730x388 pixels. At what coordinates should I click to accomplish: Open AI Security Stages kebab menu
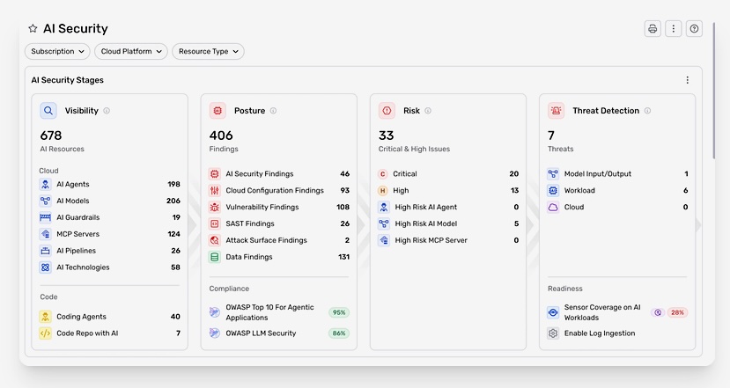[x=687, y=80]
